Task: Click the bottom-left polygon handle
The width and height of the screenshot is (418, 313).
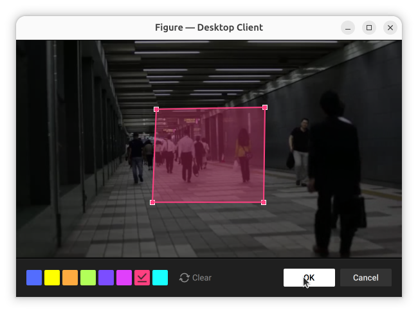Action: (152, 202)
